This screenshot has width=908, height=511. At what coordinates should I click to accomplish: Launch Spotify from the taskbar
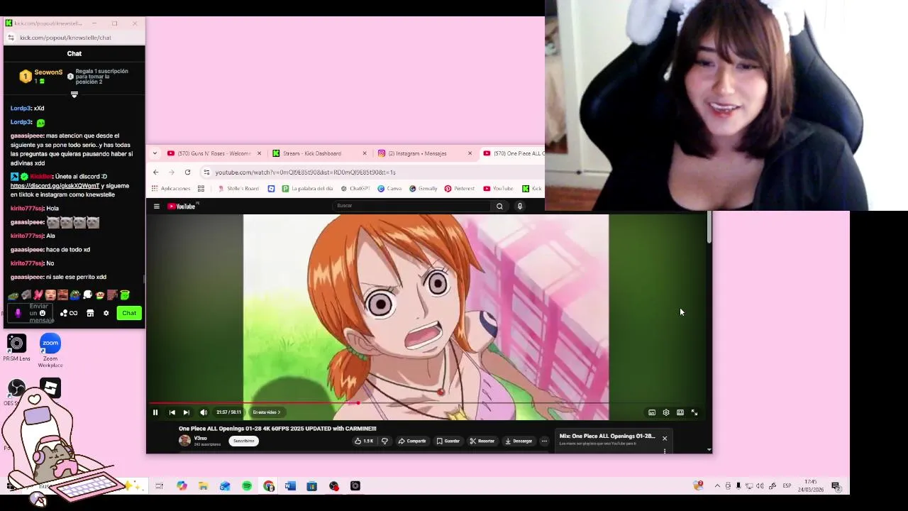tap(247, 486)
